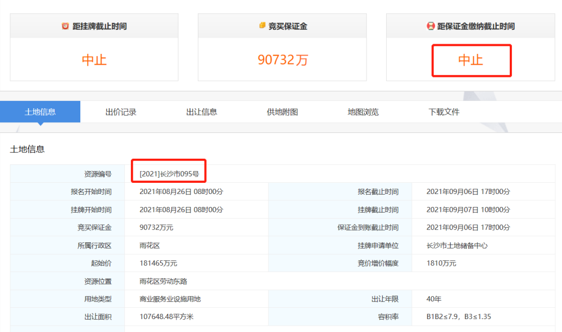Click the 出让面积 label
The height and width of the screenshot is (332, 562).
[x=98, y=317]
